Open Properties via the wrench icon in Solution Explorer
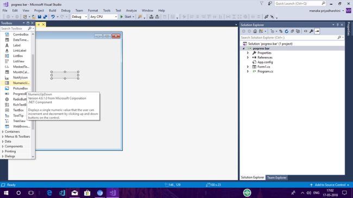 311,31
